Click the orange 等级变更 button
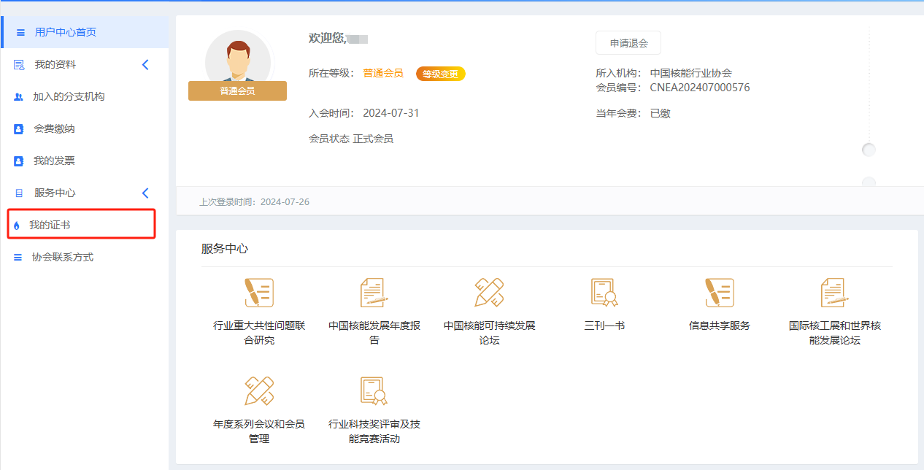The image size is (924, 470). (440, 74)
